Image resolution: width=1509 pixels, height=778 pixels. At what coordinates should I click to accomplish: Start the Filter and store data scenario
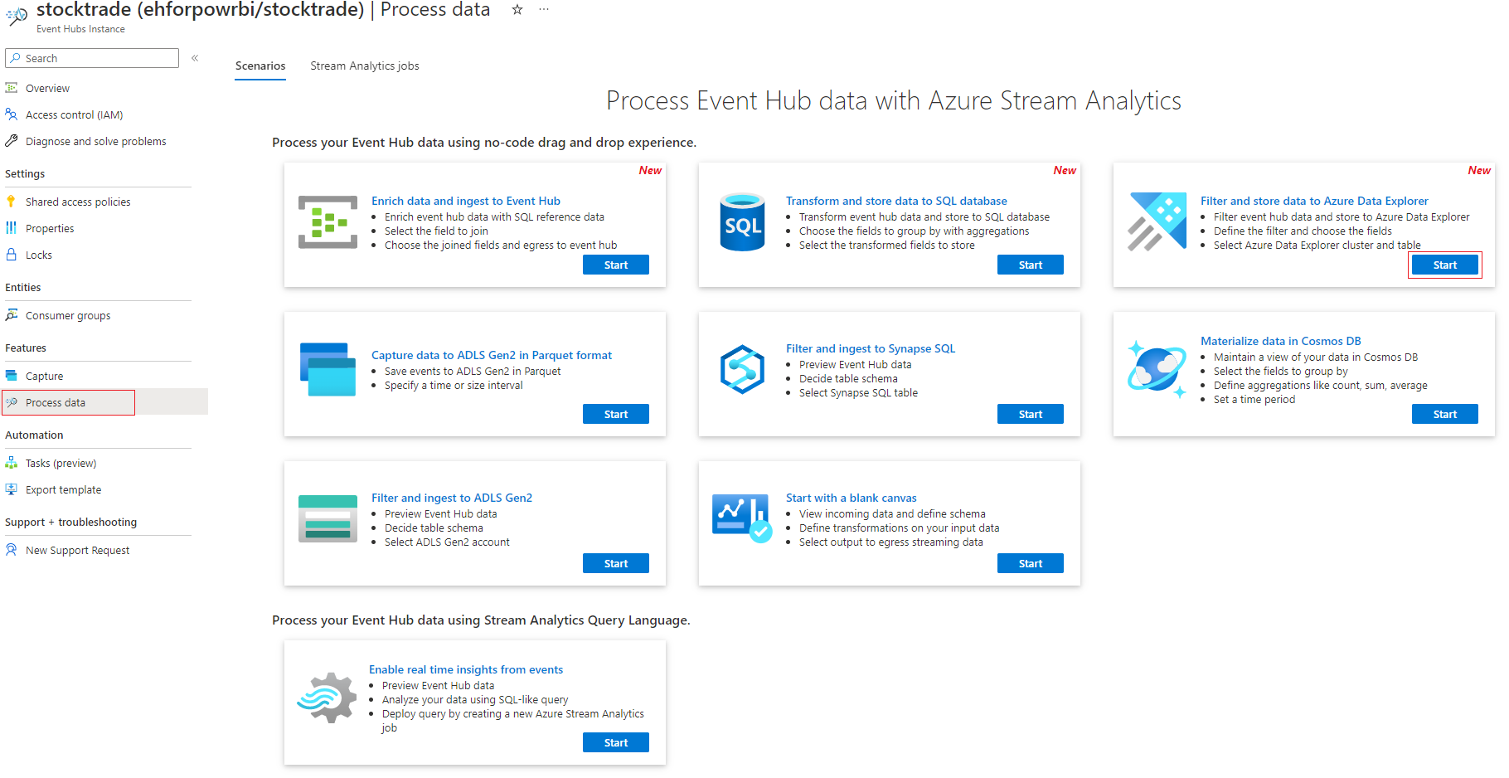point(1444,265)
